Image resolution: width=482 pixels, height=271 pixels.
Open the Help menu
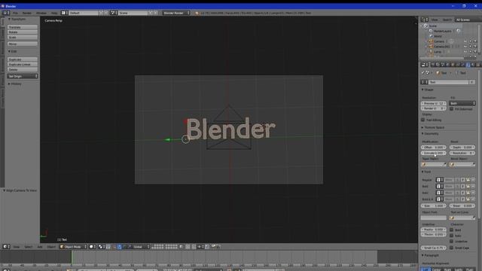pos(54,13)
